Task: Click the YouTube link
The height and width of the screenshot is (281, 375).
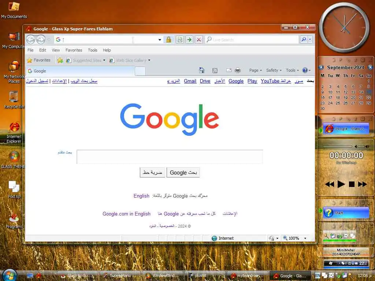Action: point(270,81)
